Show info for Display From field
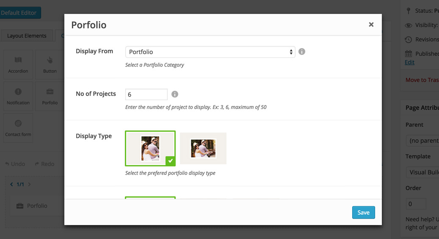This screenshot has width=439, height=239. coord(301,52)
